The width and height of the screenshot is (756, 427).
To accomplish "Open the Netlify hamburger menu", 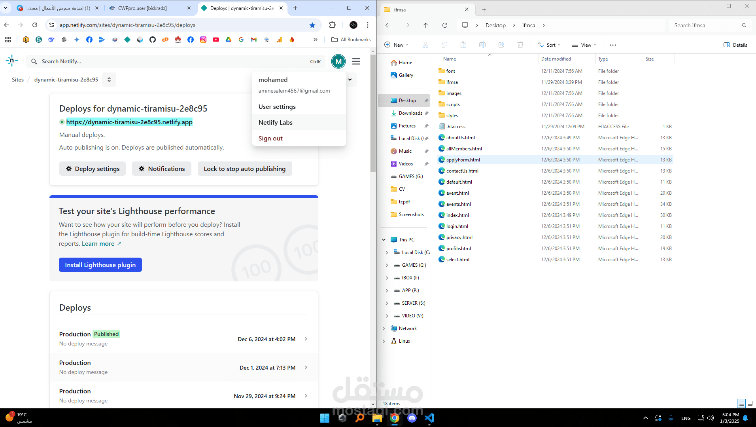I will pos(356,61).
